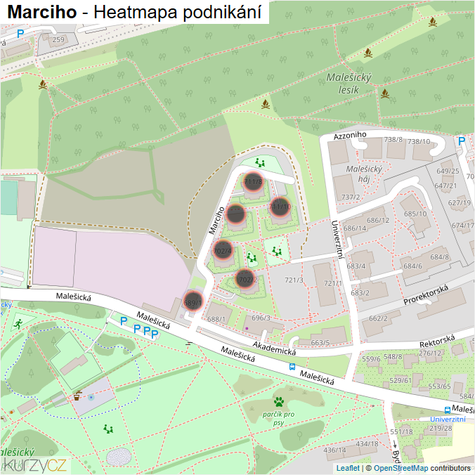Image resolution: width=475 pixels, height=475 pixels.
Task: Click building number 738/10
Action: coord(419,141)
